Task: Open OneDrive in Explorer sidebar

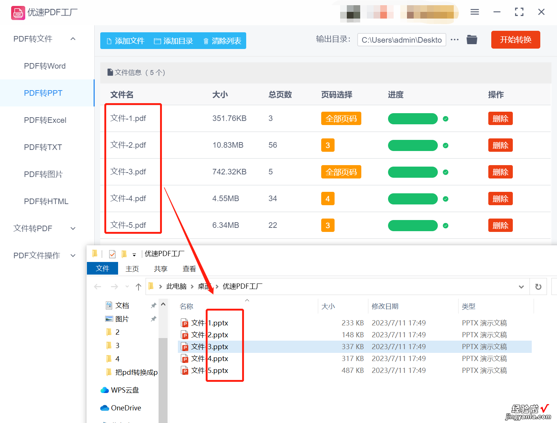Action: (x=121, y=408)
